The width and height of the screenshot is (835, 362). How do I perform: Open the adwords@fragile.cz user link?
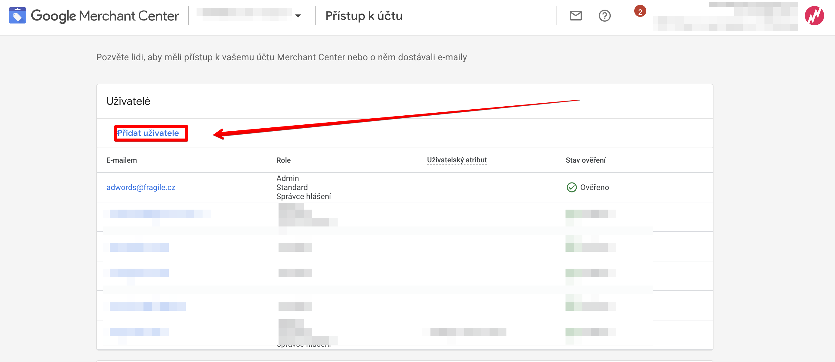(141, 188)
